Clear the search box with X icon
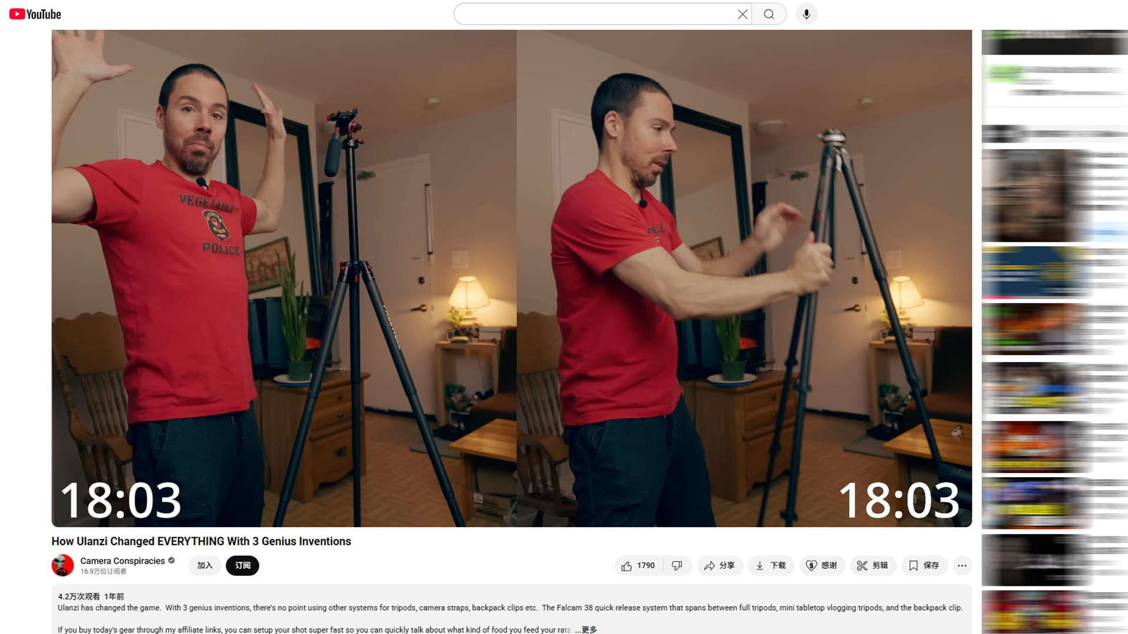This screenshot has height=634, width=1128. [743, 14]
